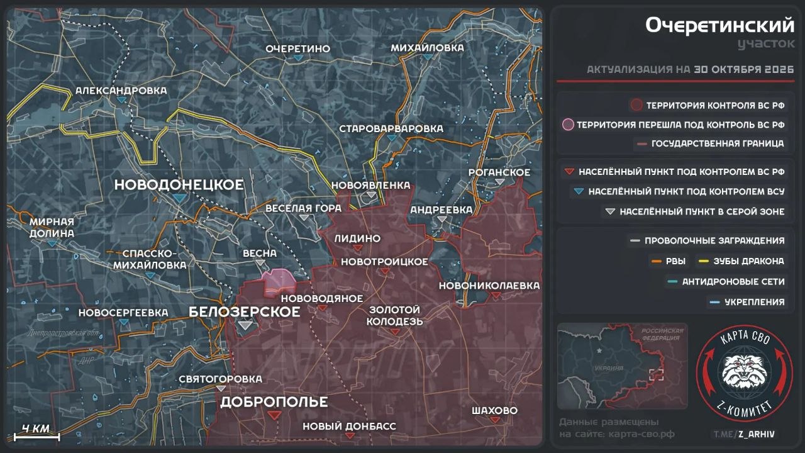Screen dimensions: 805x453
Task: Click the Нововодяное map label
Action: (322, 298)
